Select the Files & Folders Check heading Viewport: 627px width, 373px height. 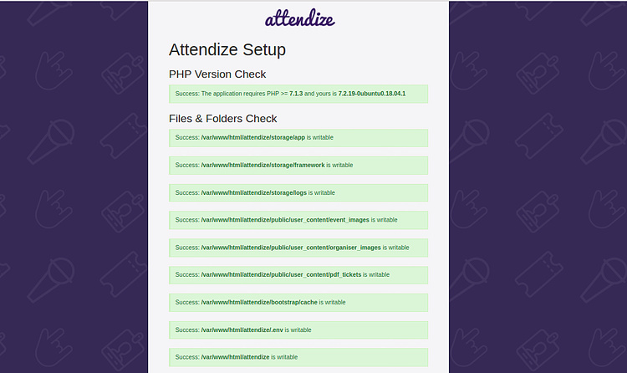(222, 119)
